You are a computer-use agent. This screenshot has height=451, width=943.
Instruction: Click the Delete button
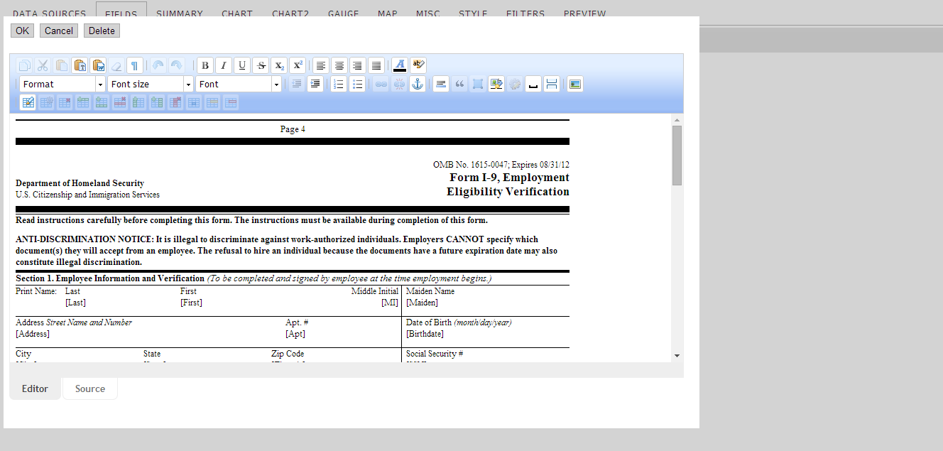point(102,31)
